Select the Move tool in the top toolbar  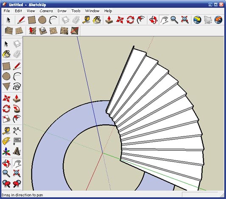click(120, 20)
